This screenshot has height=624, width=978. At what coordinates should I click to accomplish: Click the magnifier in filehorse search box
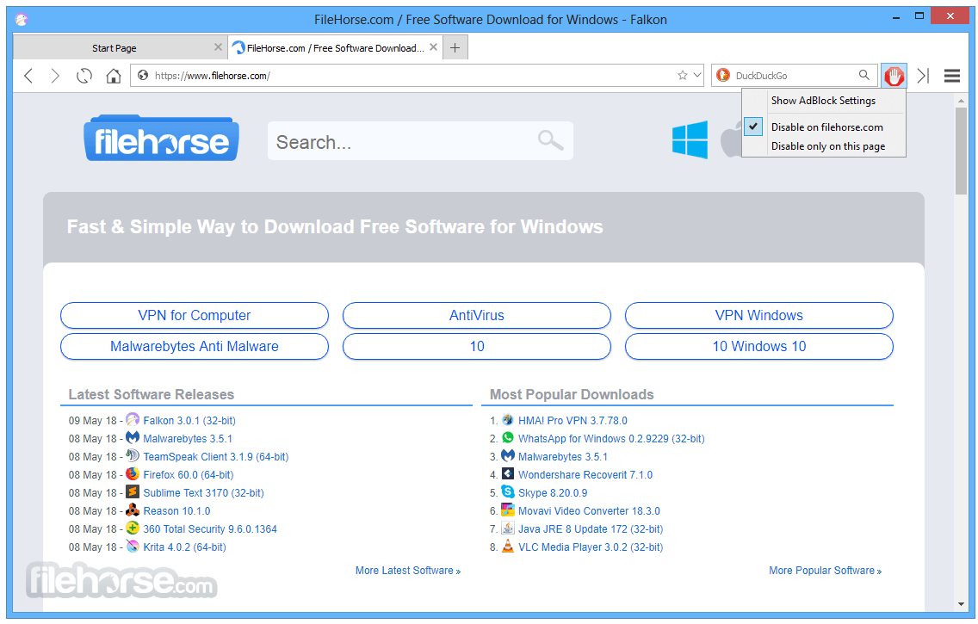coord(550,140)
